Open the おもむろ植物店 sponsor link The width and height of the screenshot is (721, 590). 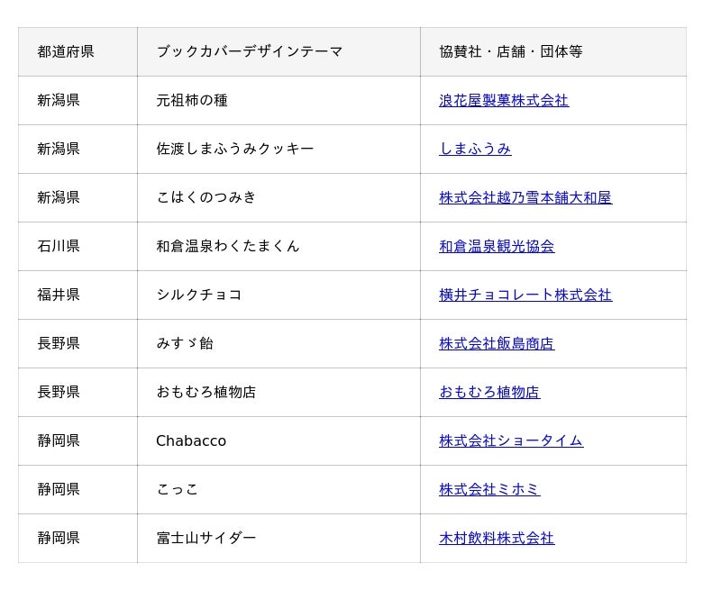(489, 393)
